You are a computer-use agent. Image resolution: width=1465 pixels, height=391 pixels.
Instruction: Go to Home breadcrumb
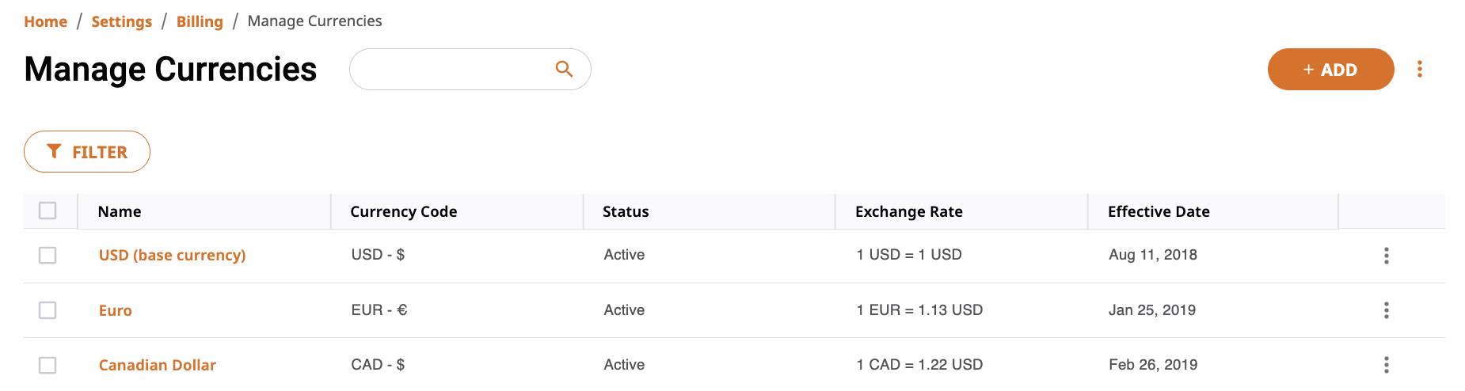pos(45,21)
